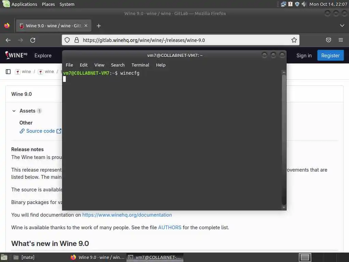Screen dimensions: 349x262
Task: Open the terminal View menu
Action: (x=99, y=65)
